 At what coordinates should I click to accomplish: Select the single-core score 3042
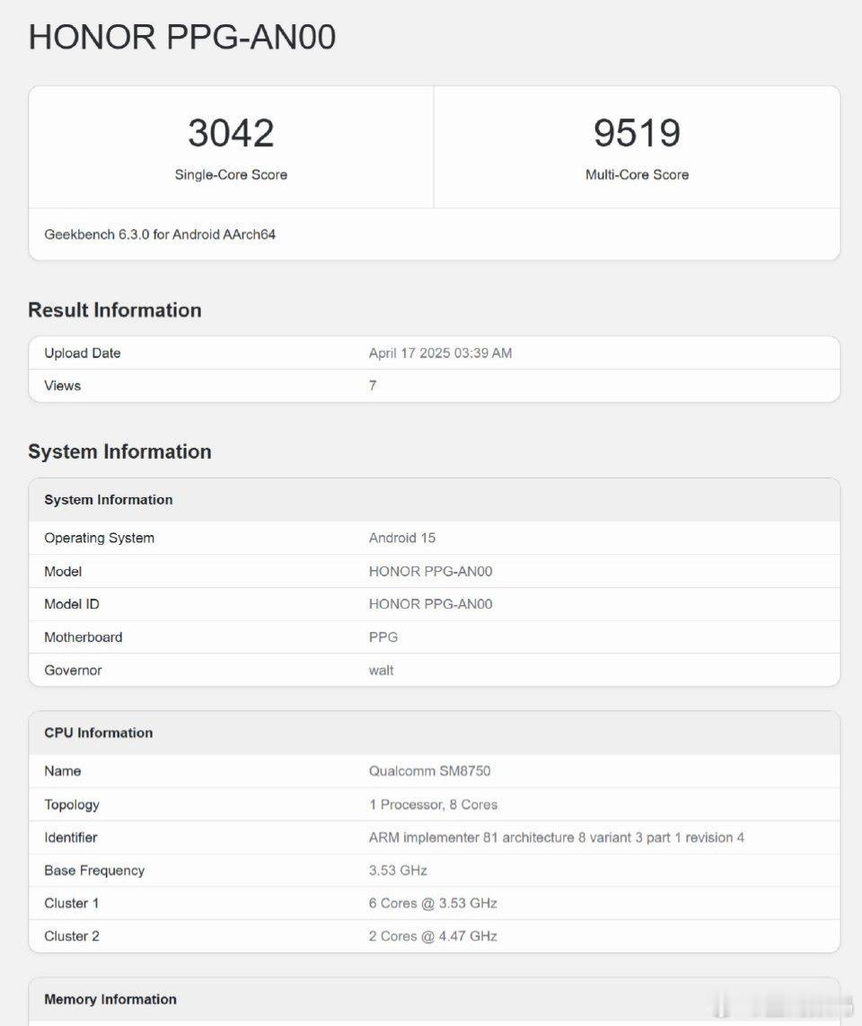[231, 133]
